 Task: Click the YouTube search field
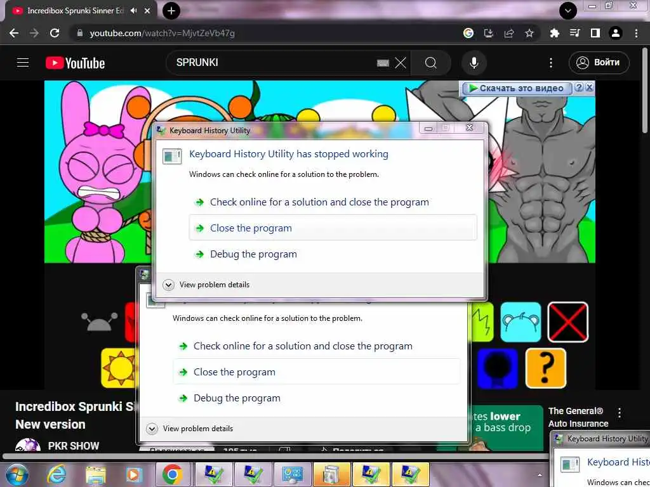tap(274, 63)
